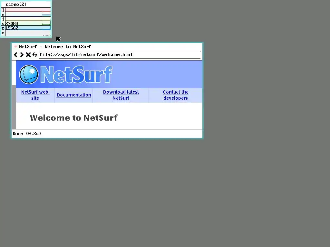
Task: Click the cirno(2) stats title
Action: 16,4
